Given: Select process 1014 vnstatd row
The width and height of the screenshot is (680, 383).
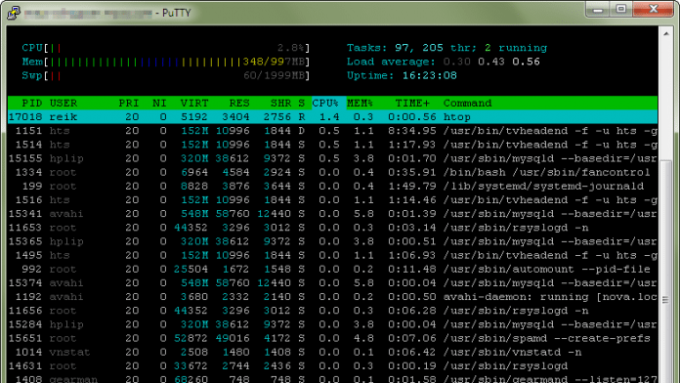Looking at the screenshot, I should [332, 353].
